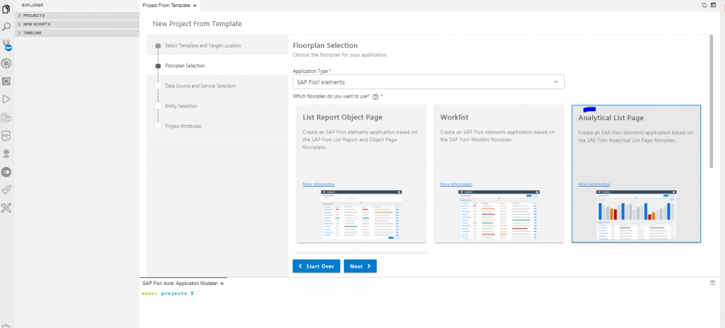Click the Start Over button
The width and height of the screenshot is (725, 328).
click(x=316, y=266)
